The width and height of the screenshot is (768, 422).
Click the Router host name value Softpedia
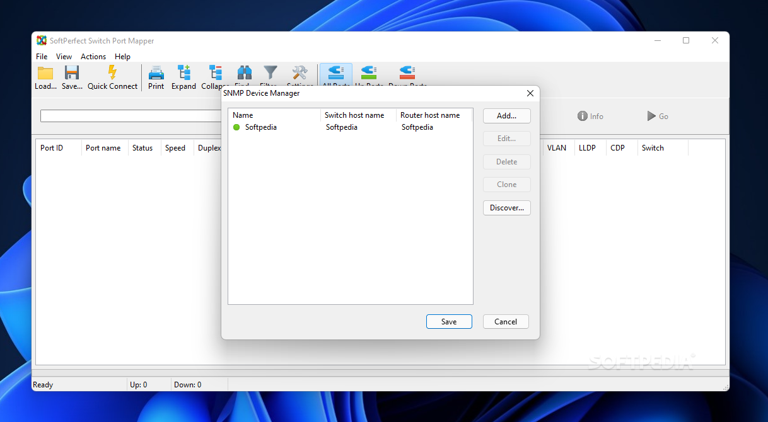click(417, 127)
